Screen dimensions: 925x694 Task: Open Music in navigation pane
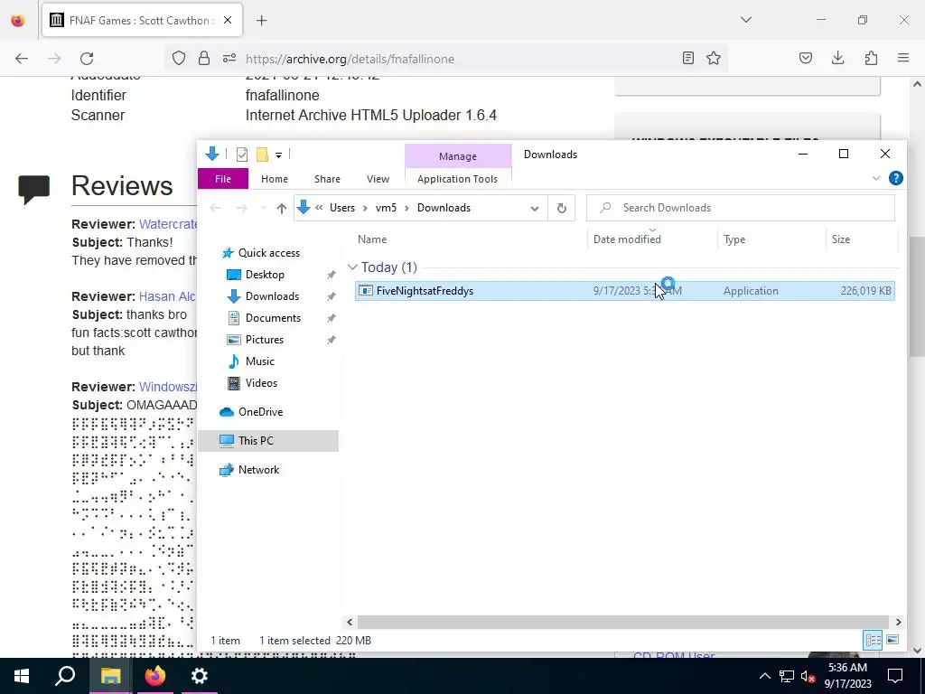point(259,361)
